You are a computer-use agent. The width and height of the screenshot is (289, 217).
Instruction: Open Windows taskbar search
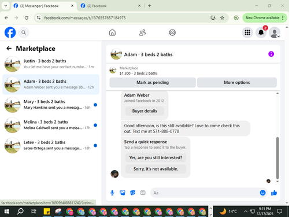(20, 211)
